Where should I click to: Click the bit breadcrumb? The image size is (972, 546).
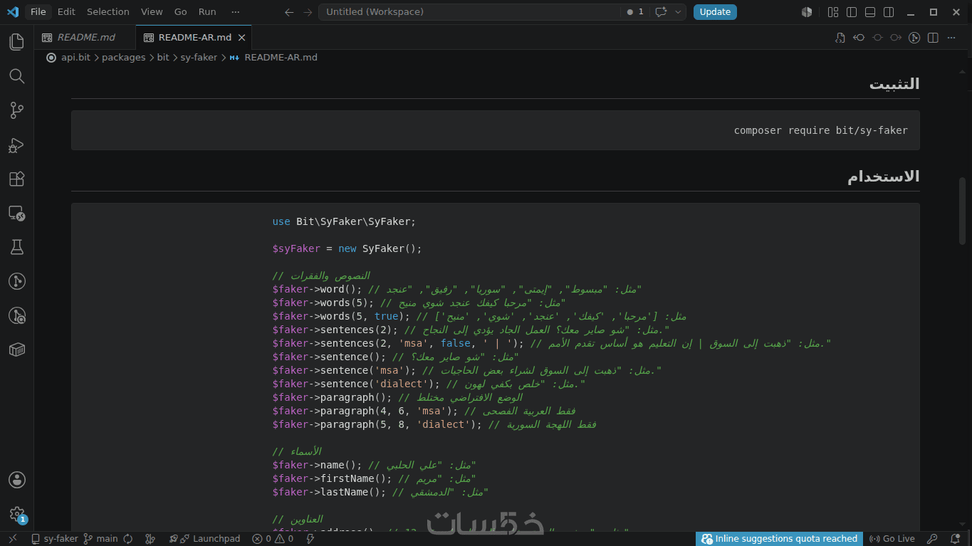[x=163, y=58]
